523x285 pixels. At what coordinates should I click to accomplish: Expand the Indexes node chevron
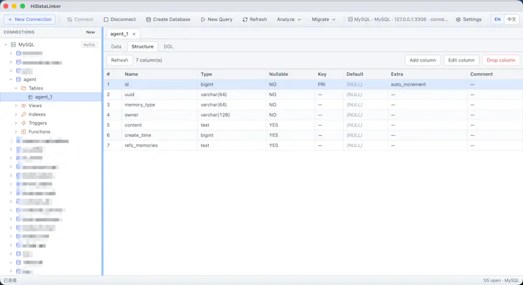[x=16, y=114]
